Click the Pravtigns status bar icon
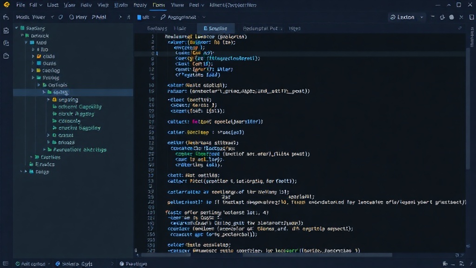This screenshot has width=476, height=268. 122,264
